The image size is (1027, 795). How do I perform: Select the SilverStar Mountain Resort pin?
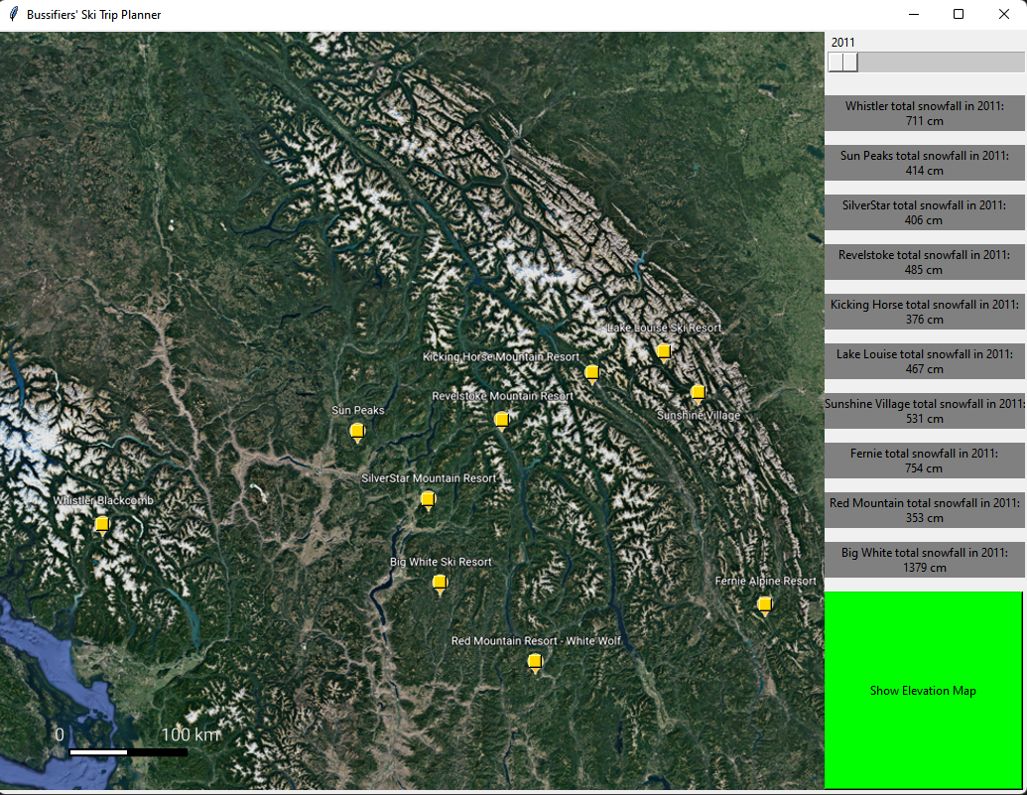[x=428, y=500]
